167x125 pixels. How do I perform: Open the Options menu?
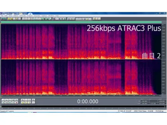[x=44, y=16]
